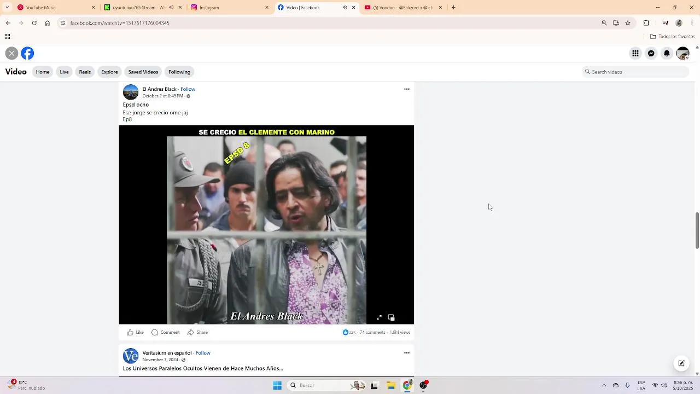Viewport: 700px width, 394px height.
Task: Close the video viewer with X button
Action: click(x=11, y=53)
